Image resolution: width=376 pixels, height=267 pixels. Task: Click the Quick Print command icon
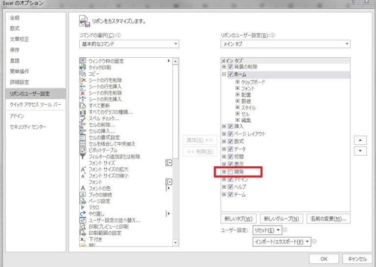(x=83, y=67)
